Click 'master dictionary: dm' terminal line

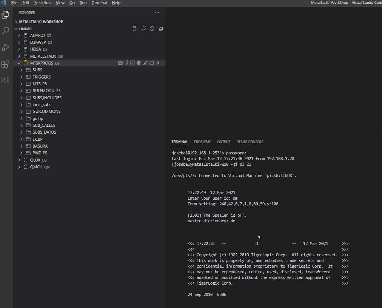tap(211, 221)
